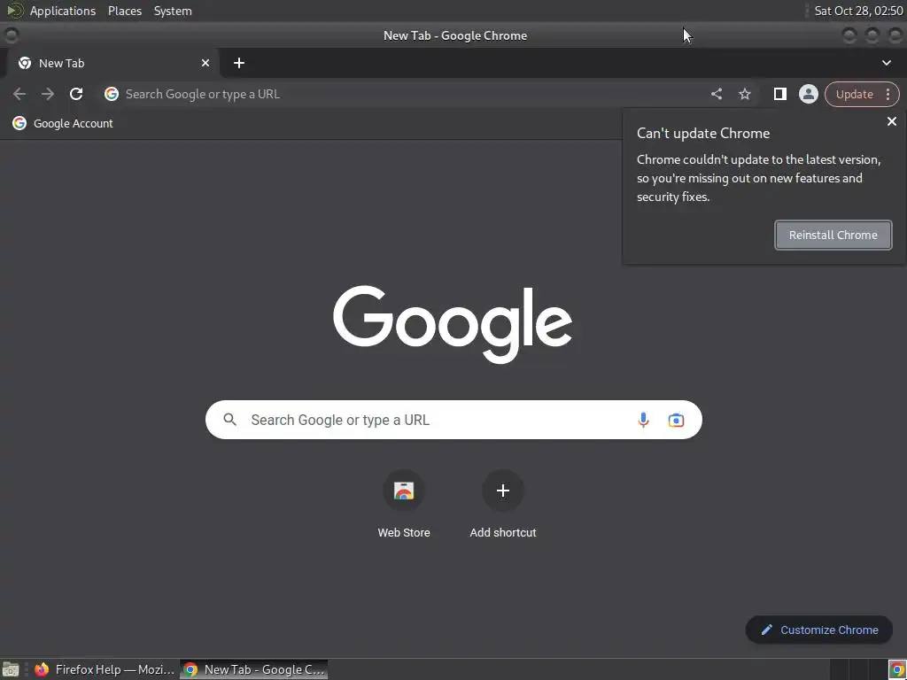
Task: Open a new tab with plus button
Action: [x=239, y=63]
